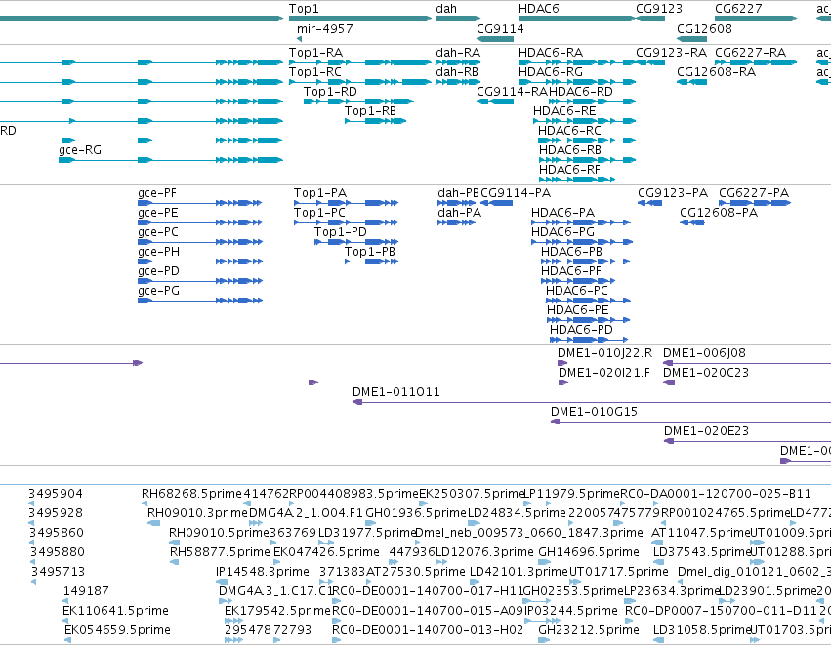This screenshot has width=831, height=645.
Task: Select transcript HDAC6-RA
Action: (576, 62)
